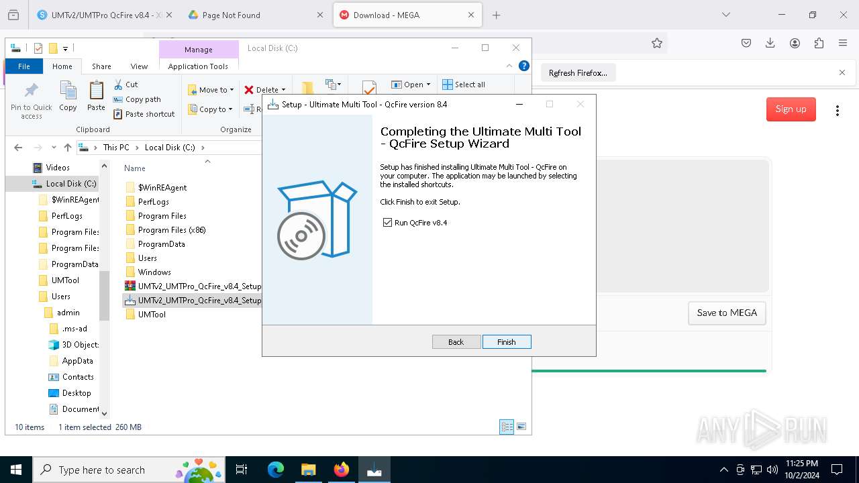Click New folder icon in Quick Access Toolbar
Viewport: 859px width, 483px height.
click(53, 48)
